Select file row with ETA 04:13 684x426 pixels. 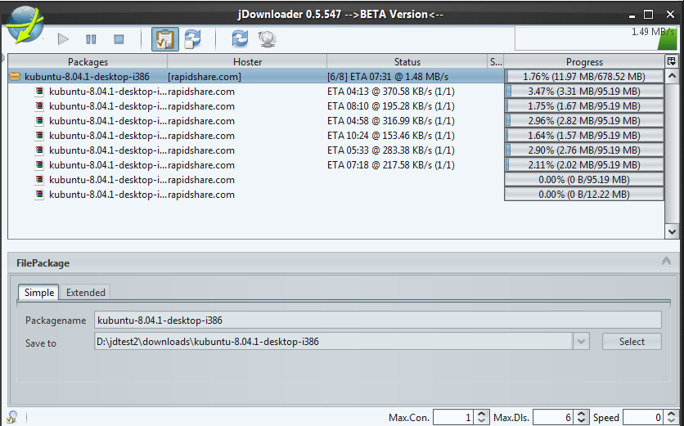pyautogui.click(x=336, y=92)
